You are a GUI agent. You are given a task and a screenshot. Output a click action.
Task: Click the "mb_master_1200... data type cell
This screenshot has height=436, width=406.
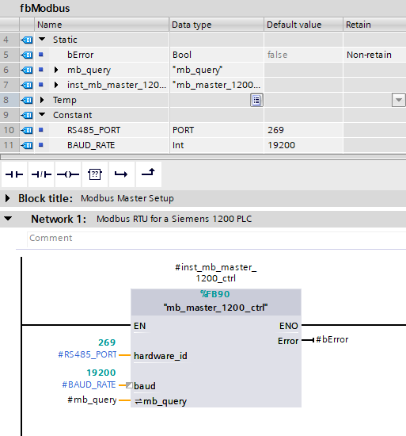click(x=217, y=85)
